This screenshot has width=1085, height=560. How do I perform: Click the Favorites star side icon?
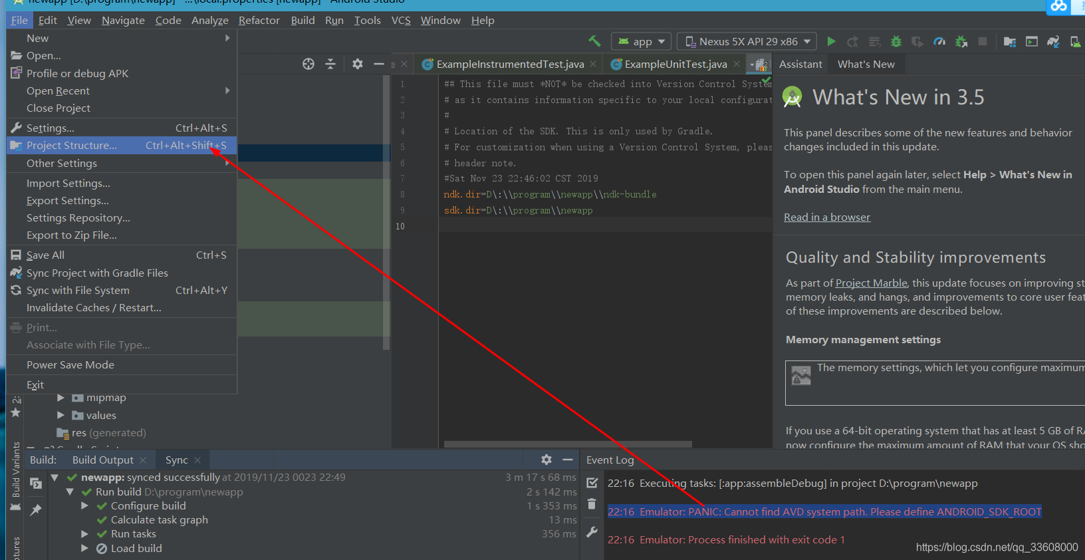click(x=15, y=413)
